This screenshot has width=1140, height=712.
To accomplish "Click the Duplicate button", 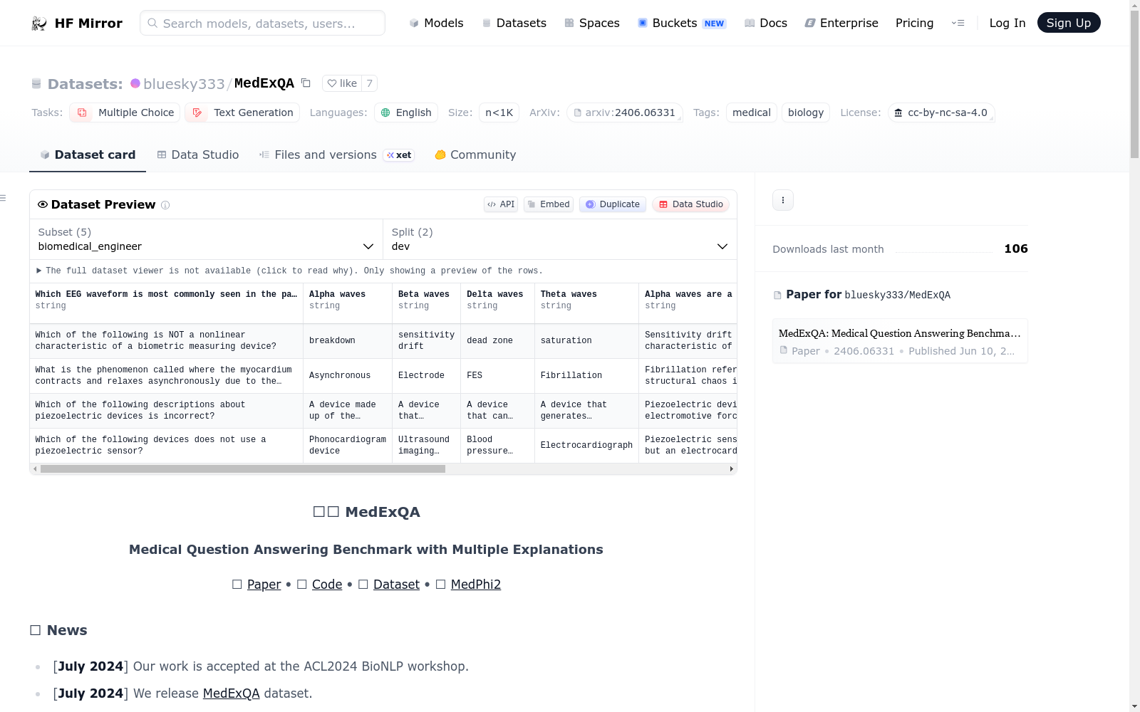I will tap(613, 204).
